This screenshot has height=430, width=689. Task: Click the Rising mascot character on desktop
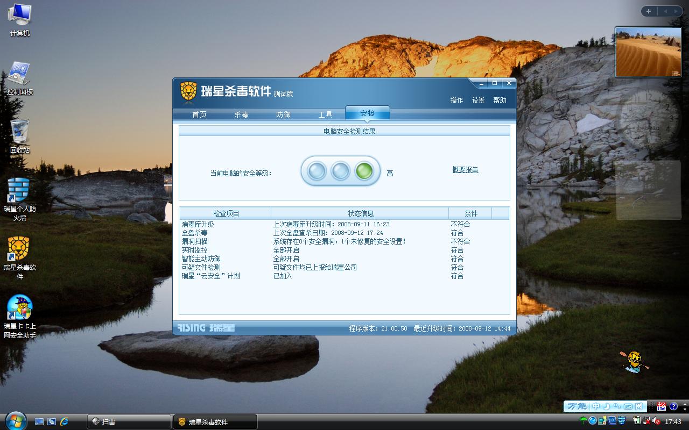[x=635, y=361]
